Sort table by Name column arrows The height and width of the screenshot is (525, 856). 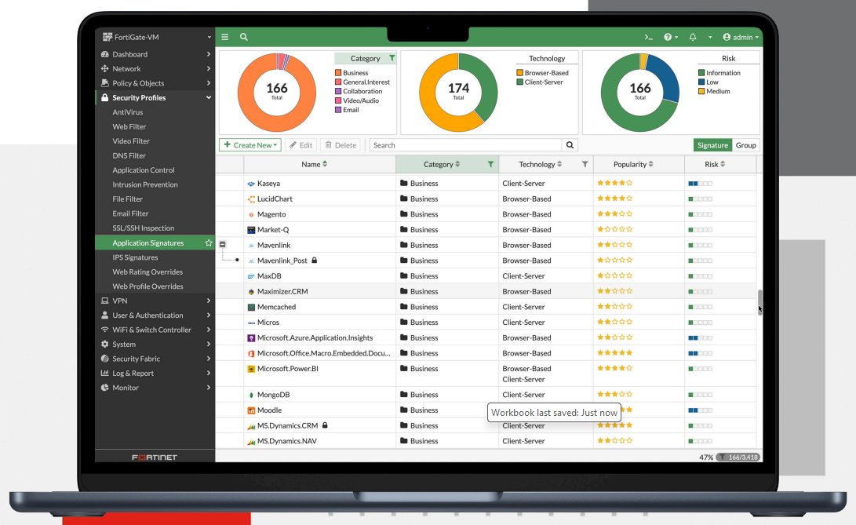click(325, 164)
